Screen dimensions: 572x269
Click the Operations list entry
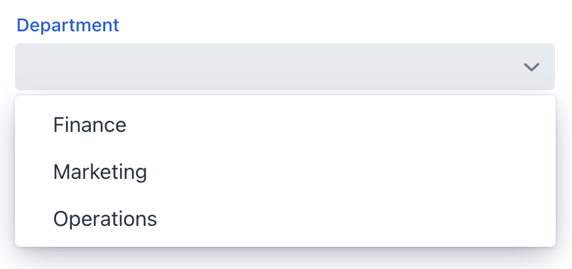pyautogui.click(x=105, y=219)
